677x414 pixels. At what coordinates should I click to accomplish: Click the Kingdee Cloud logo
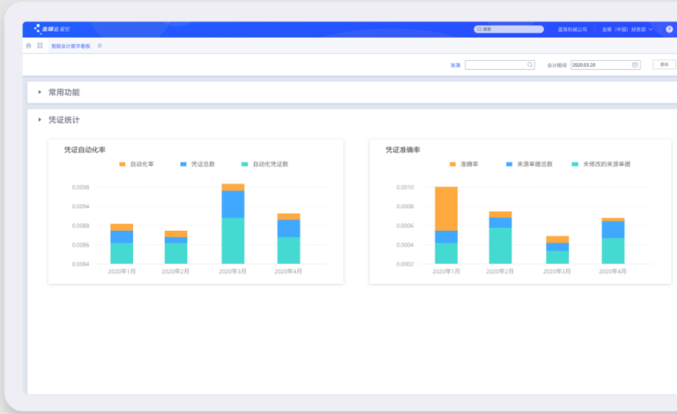tap(52, 29)
